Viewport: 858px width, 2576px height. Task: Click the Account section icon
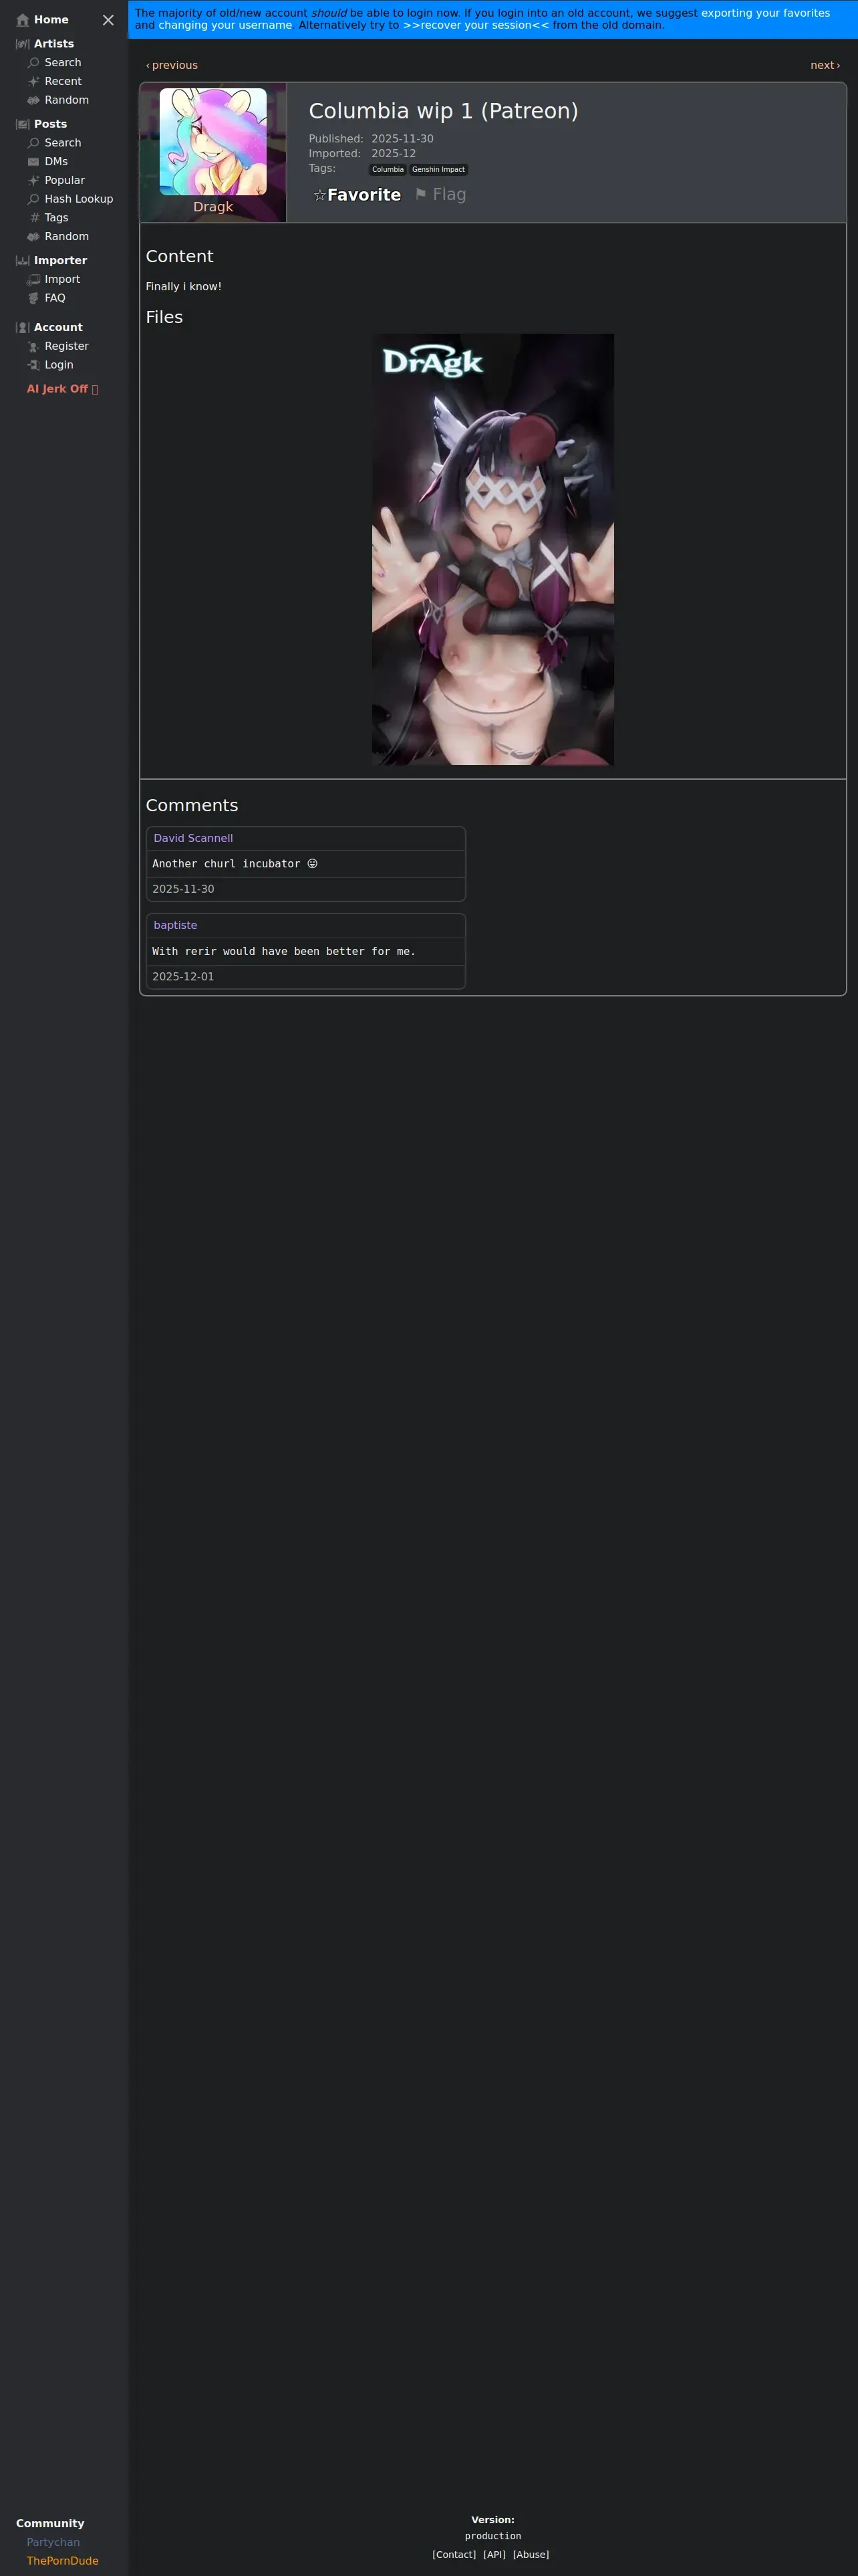(x=22, y=328)
